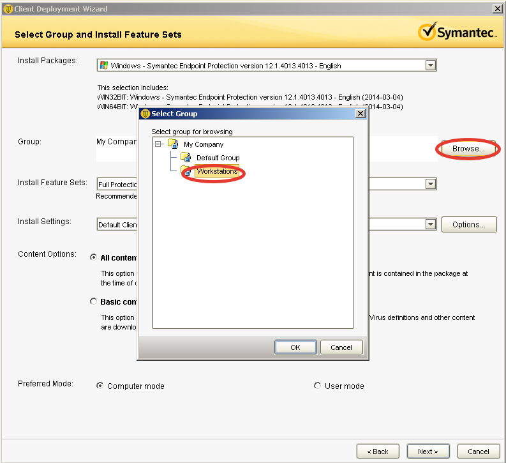The image size is (506, 463).
Task: Select Default Group in the tree
Action: click(x=218, y=158)
